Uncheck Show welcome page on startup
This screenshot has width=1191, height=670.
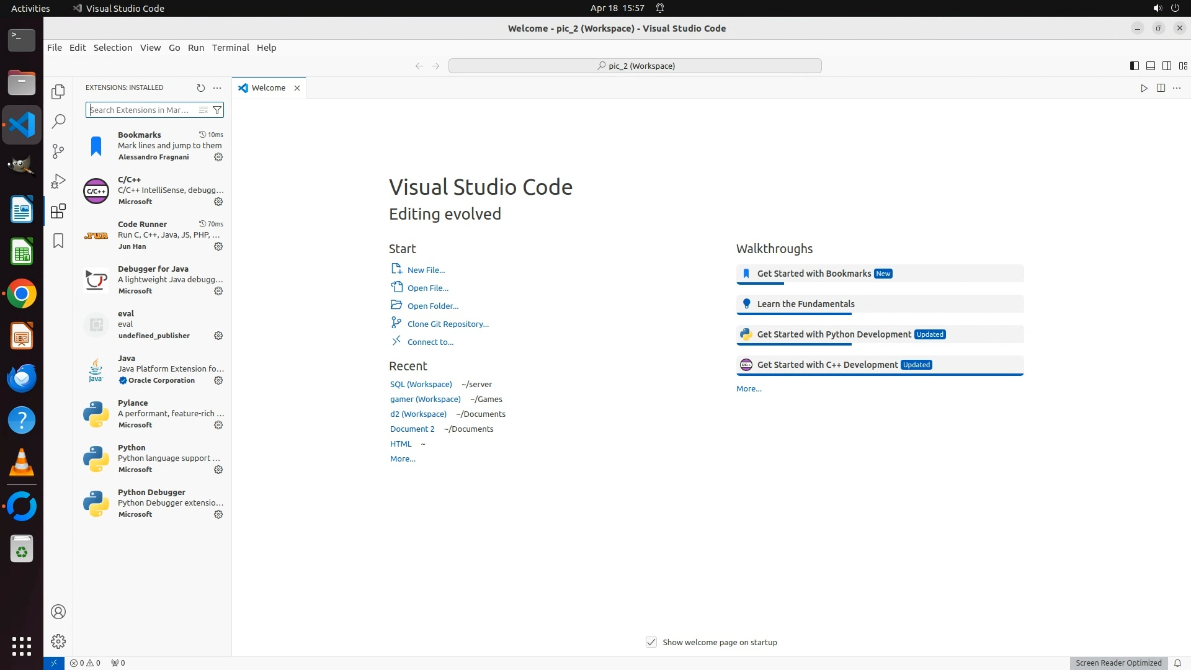click(651, 642)
